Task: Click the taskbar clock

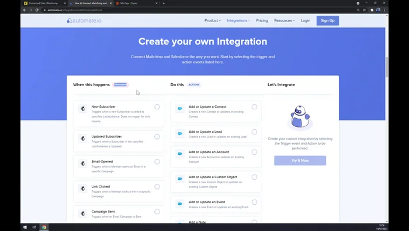Action: (382, 227)
